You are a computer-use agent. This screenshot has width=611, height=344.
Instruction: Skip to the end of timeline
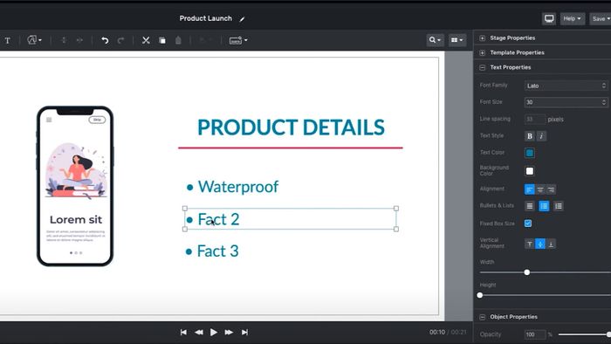coord(244,333)
